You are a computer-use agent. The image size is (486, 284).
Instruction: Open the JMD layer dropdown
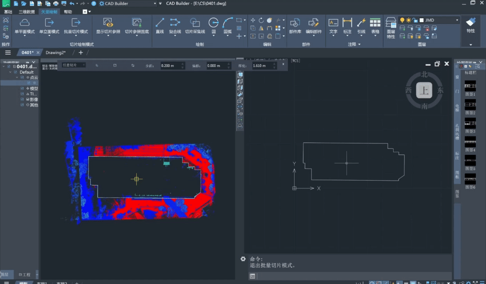click(457, 20)
